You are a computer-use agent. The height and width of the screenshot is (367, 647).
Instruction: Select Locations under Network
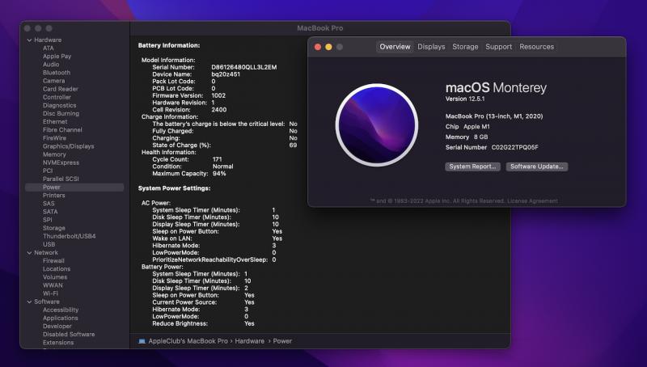[x=57, y=269]
